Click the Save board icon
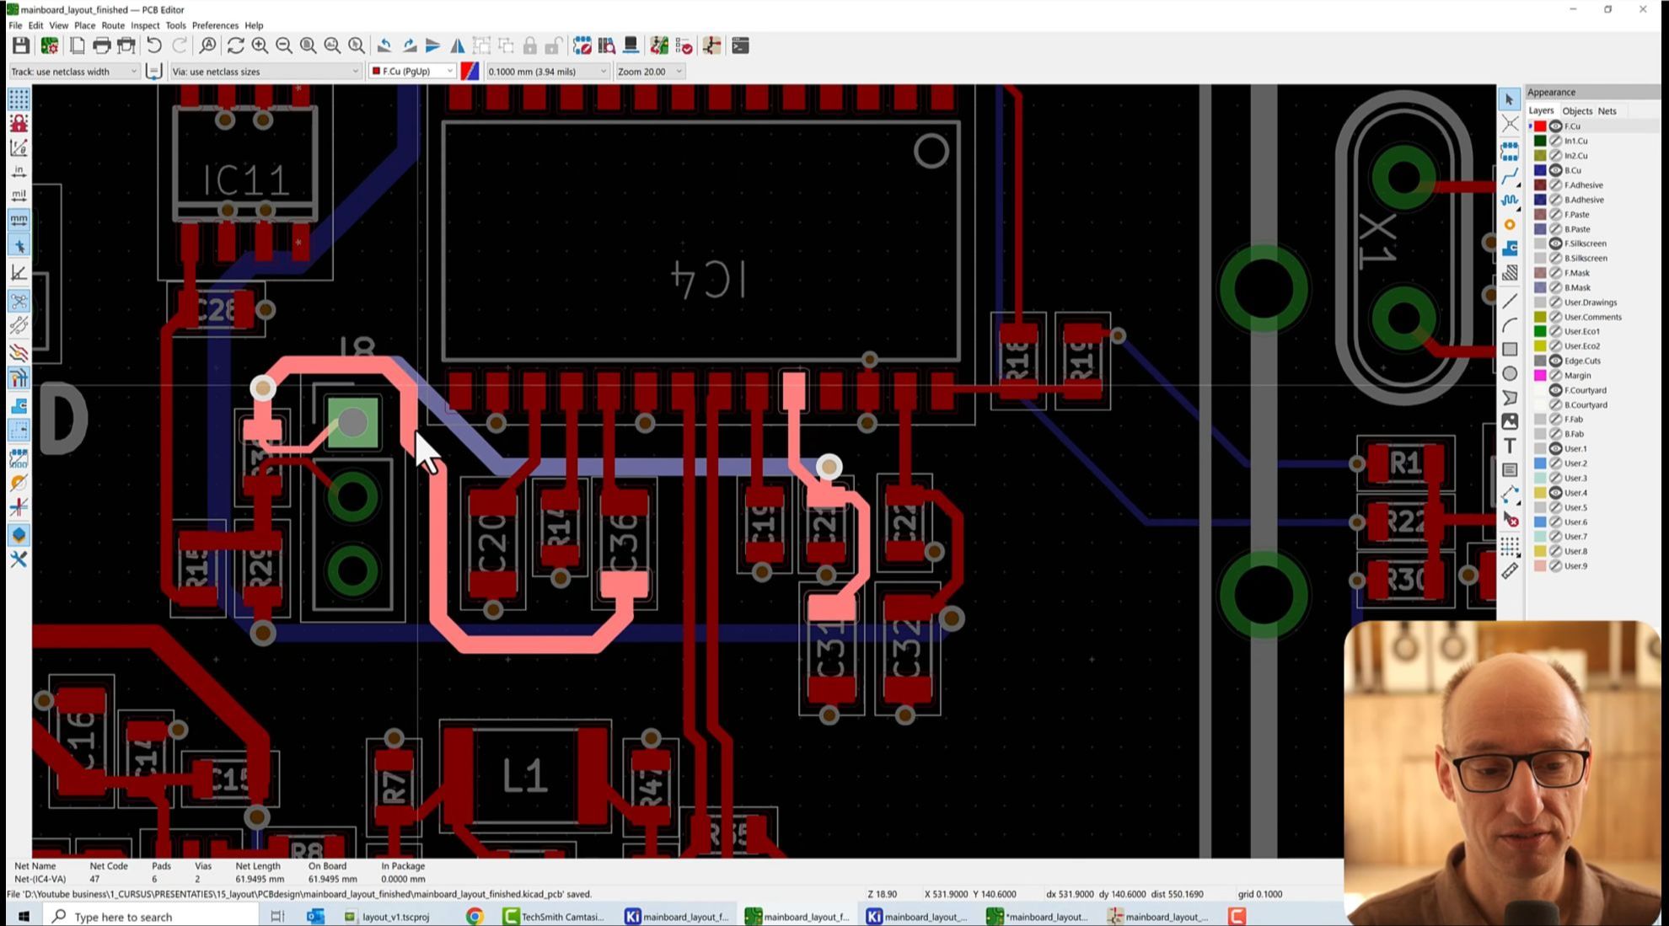This screenshot has height=926, width=1669. point(20,45)
